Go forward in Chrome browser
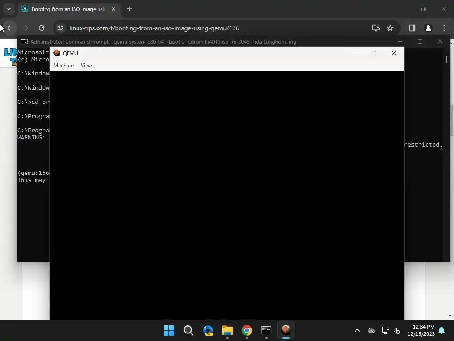This screenshot has width=454, height=341. click(25, 28)
